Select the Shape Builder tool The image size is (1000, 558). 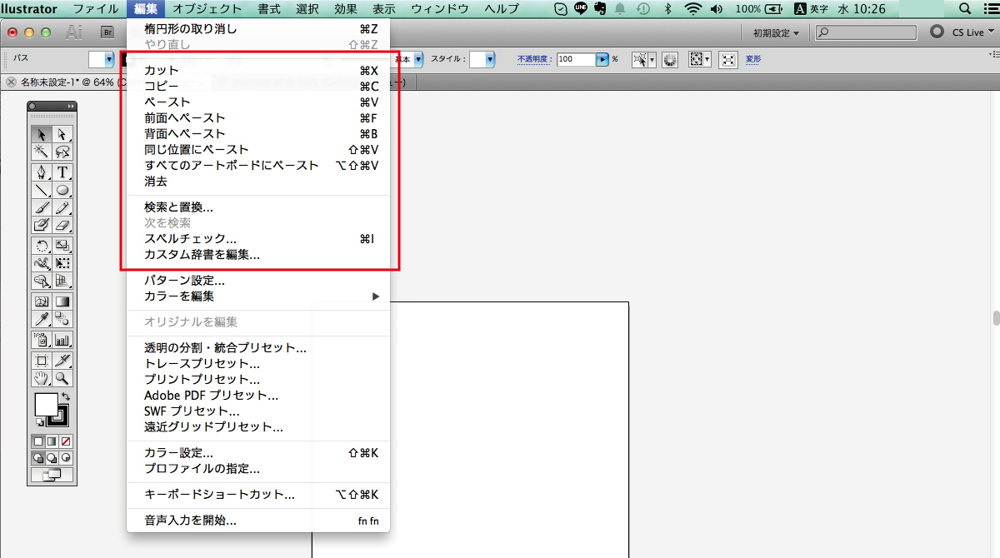tap(42, 281)
